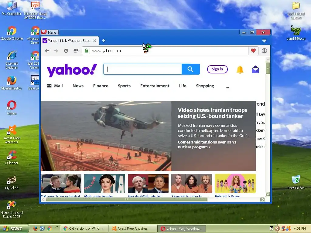This screenshot has width=311, height=233.
Task: Select MyPal 68 desktop icon
Action: coord(12,182)
